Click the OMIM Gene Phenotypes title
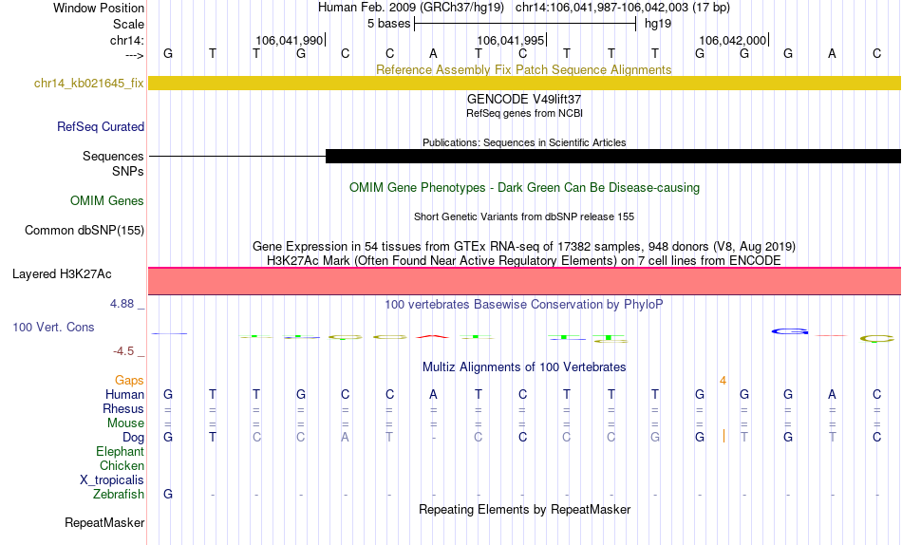This screenshot has height=545, width=902. tap(524, 188)
